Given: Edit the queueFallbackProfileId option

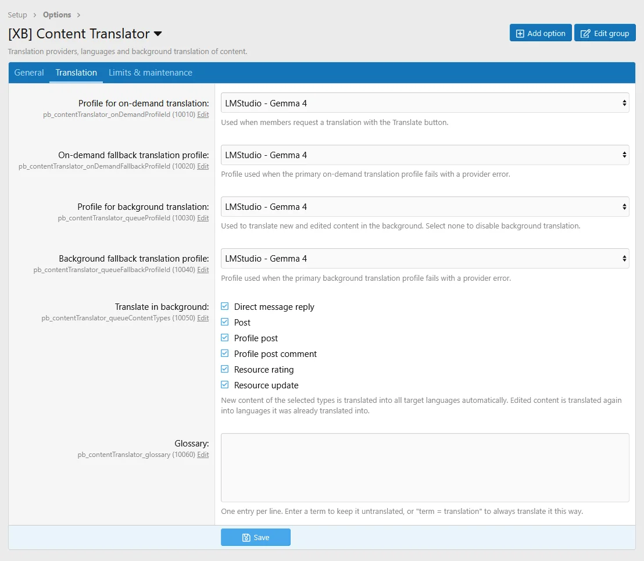Looking at the screenshot, I should (x=203, y=270).
